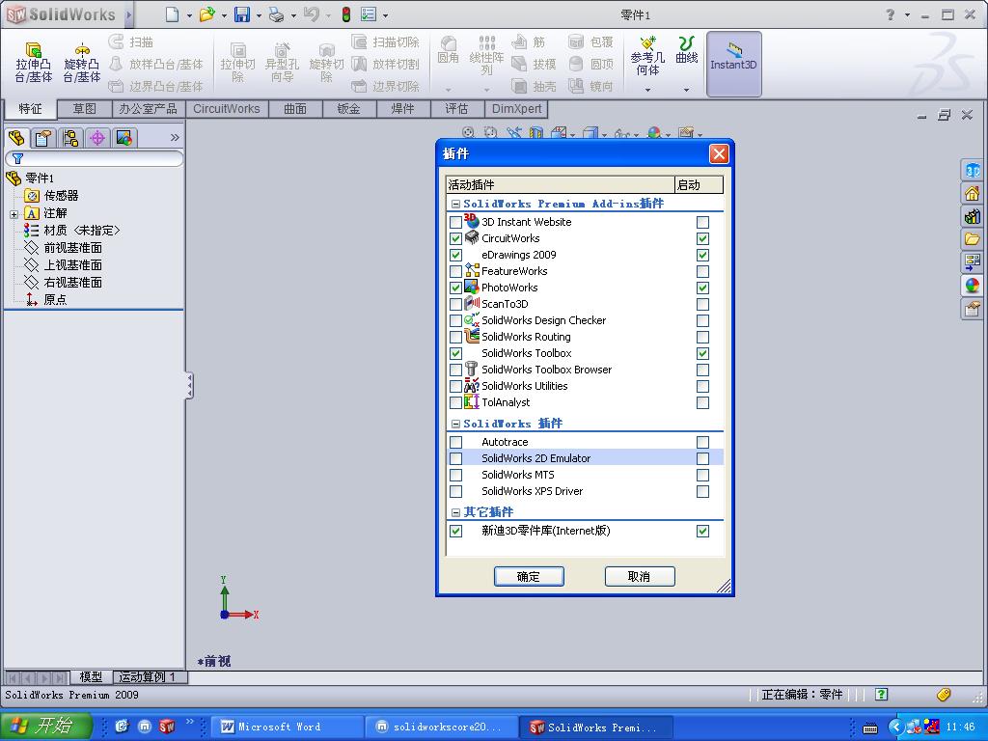Switch to the CircuitWorks tab
Screen dimensions: 988x741
pos(226,109)
